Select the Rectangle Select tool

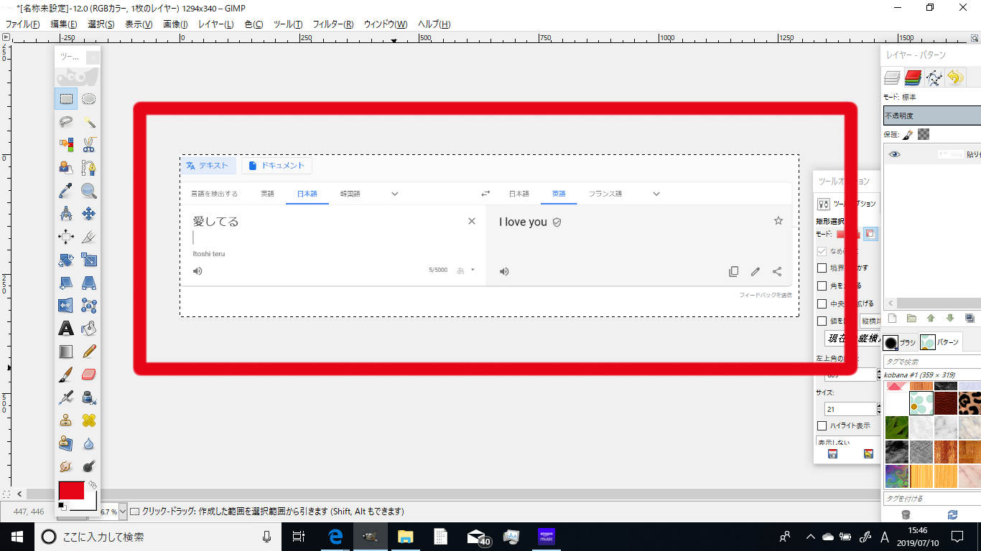click(66, 99)
